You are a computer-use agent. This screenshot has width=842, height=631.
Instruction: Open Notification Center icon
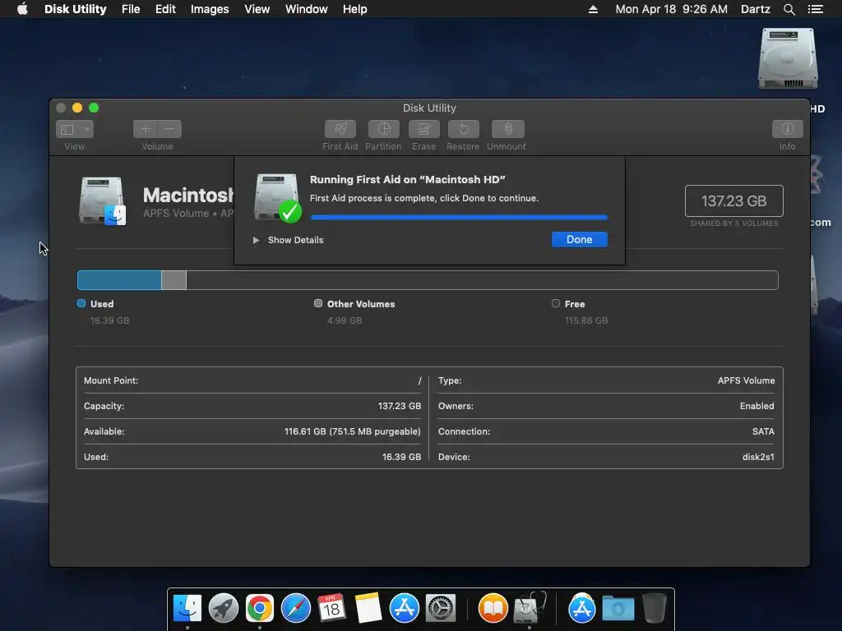[816, 9]
